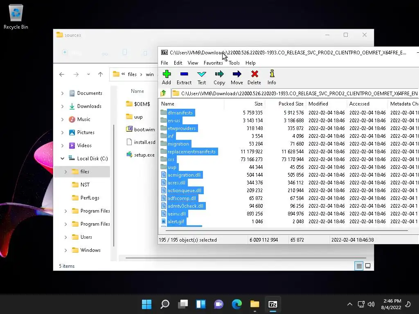Open the Favorites menu
This screenshot has width=419, height=314.
(x=213, y=63)
